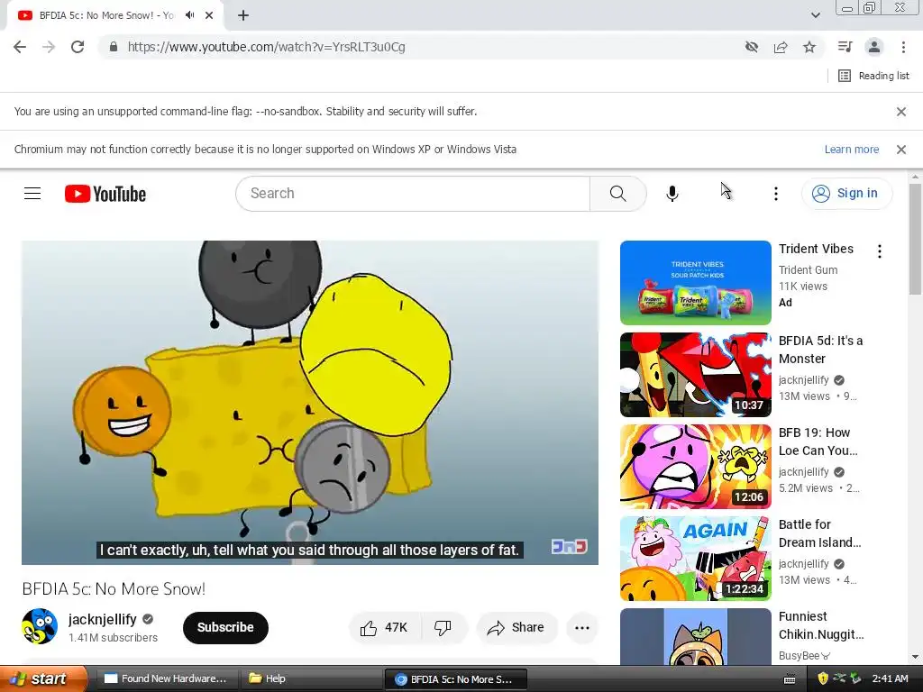923x692 pixels.
Task: Open the media control icon in toolbar
Action: click(845, 47)
